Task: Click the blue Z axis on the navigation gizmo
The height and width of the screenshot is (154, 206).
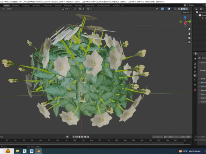Action: pyautogui.click(x=185, y=18)
